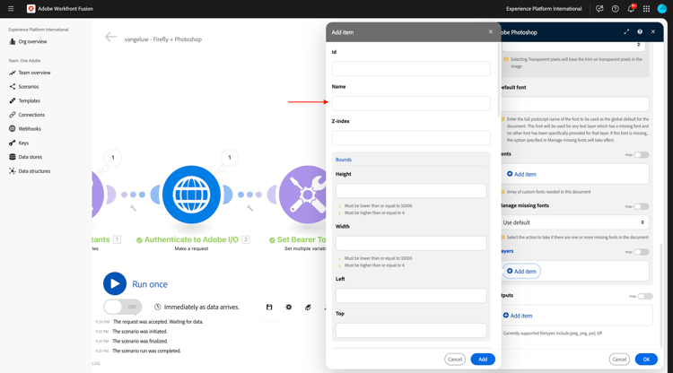Open the help question mark icon in header
The width and height of the screenshot is (673, 373).
pyautogui.click(x=615, y=9)
